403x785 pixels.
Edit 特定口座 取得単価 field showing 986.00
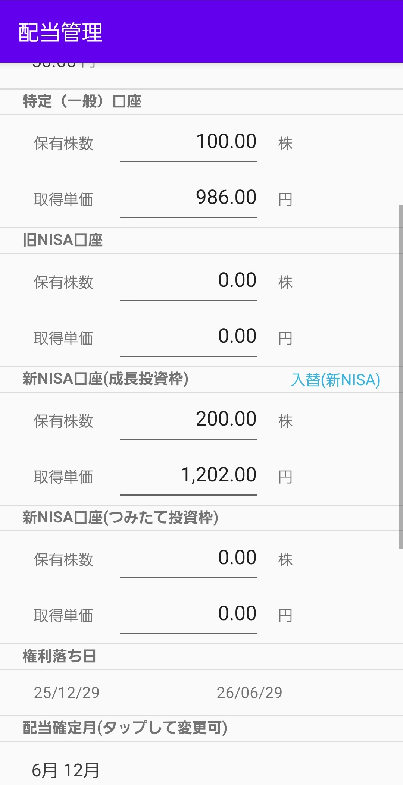pos(188,198)
